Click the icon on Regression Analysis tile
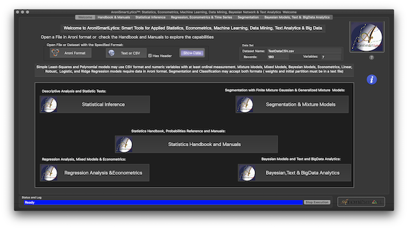The image size is (408, 229). pyautogui.click(x=49, y=172)
